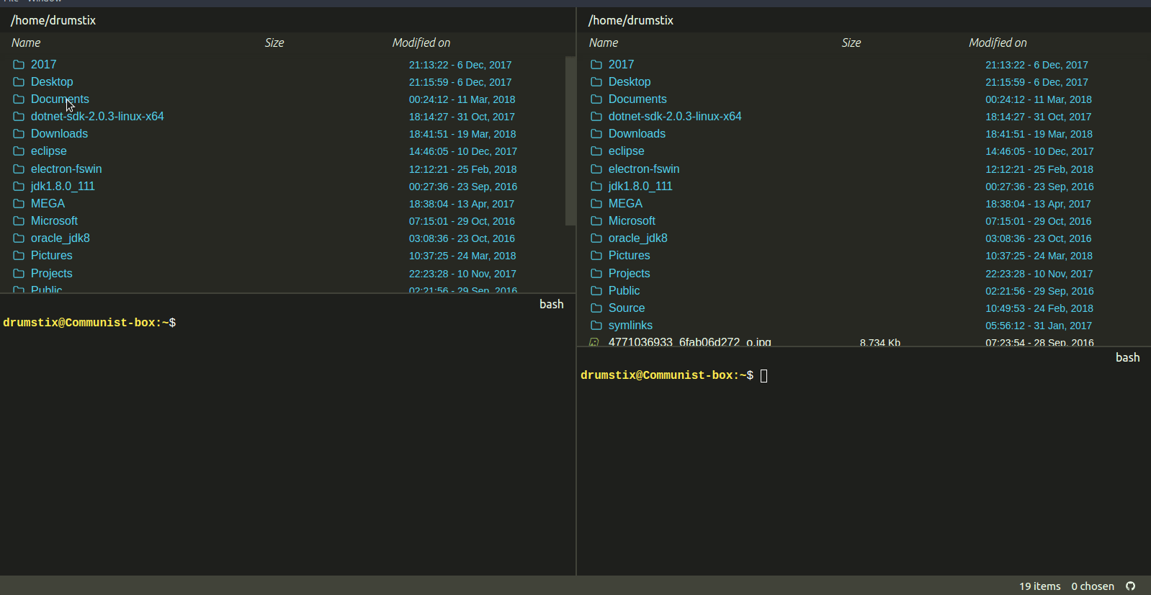Click the Documents folder icon in the right pane
Viewport: 1151px width, 595px height.
coord(596,99)
